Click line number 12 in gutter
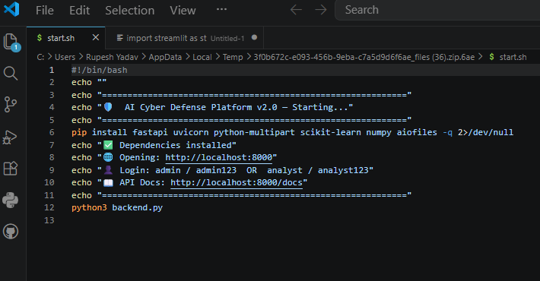The image size is (540, 281). (x=49, y=208)
